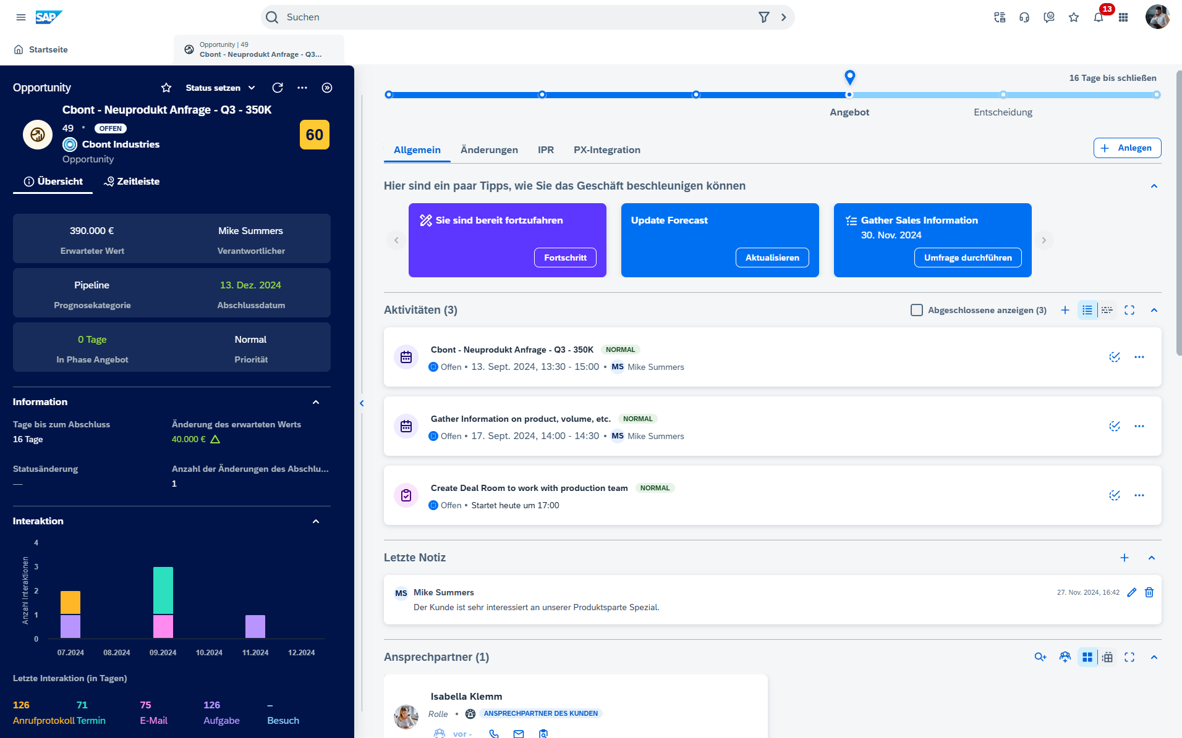Click the Anlegen button
The height and width of the screenshot is (738, 1182).
click(x=1127, y=148)
